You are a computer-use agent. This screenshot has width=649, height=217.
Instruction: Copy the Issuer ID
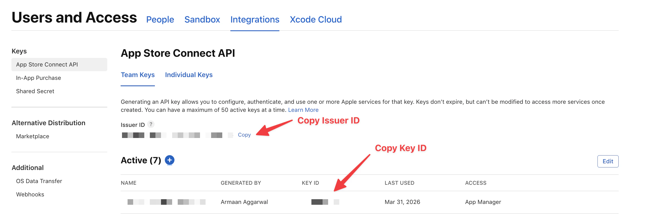coord(244,135)
